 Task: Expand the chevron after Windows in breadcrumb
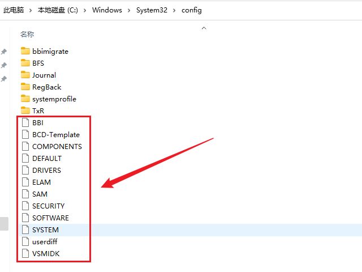click(129, 10)
